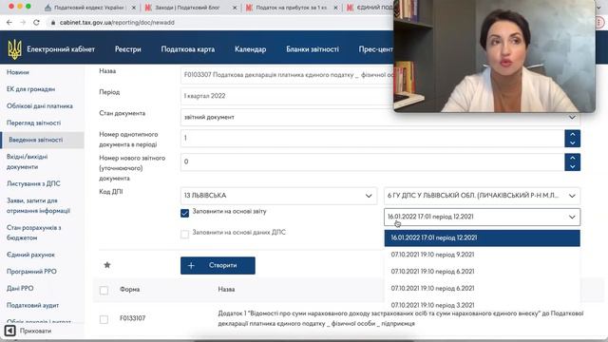Decrease Номер однотипного документа stepper
This screenshot has width=608, height=342.
point(572,143)
